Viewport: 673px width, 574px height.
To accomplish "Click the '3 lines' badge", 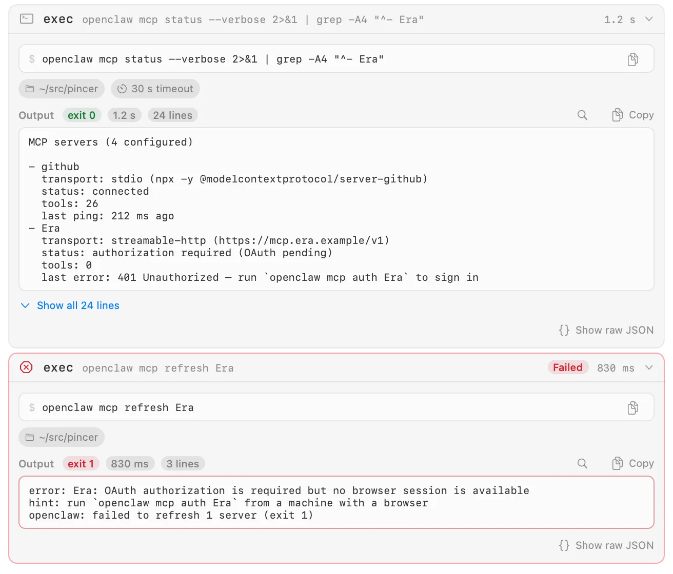I will tap(183, 464).
